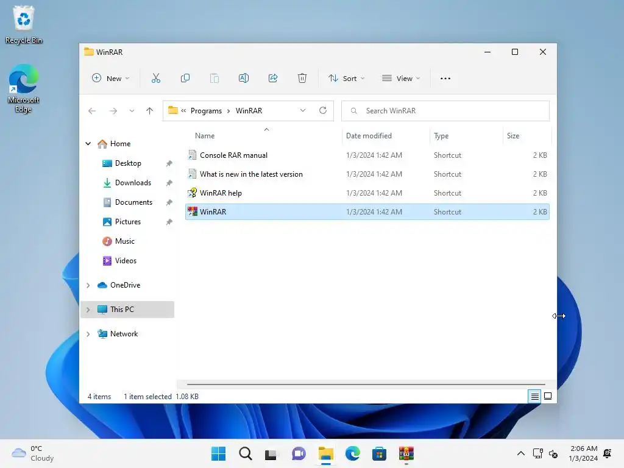Select Desktop in navigation pane

pos(128,163)
